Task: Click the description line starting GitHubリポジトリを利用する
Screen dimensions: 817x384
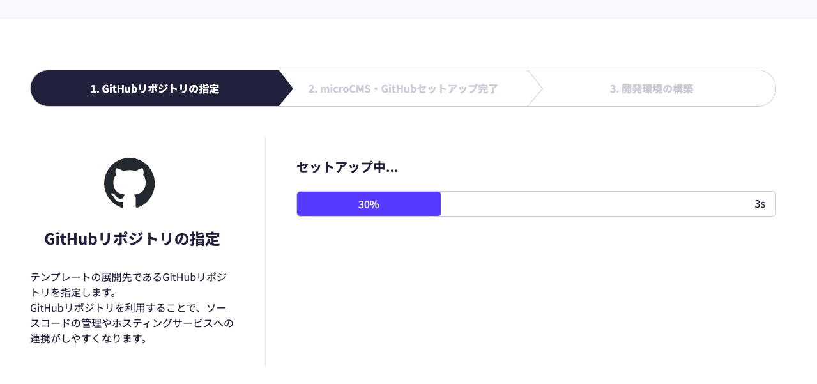Action: 132,308
